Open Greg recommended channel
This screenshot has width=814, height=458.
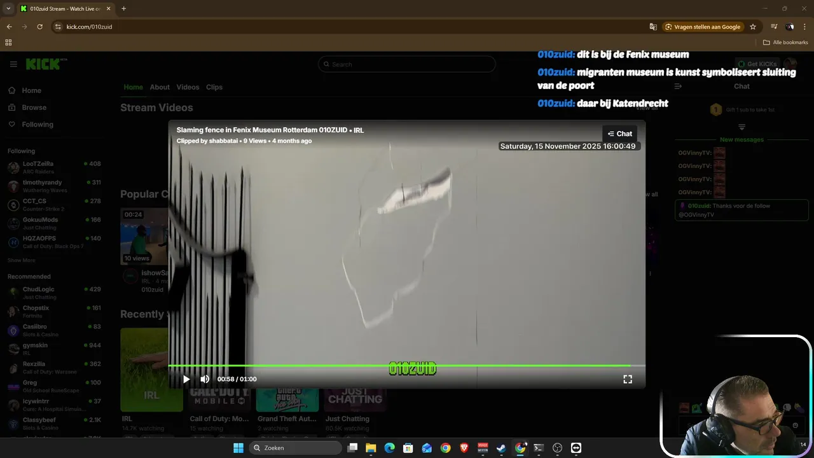(54, 386)
